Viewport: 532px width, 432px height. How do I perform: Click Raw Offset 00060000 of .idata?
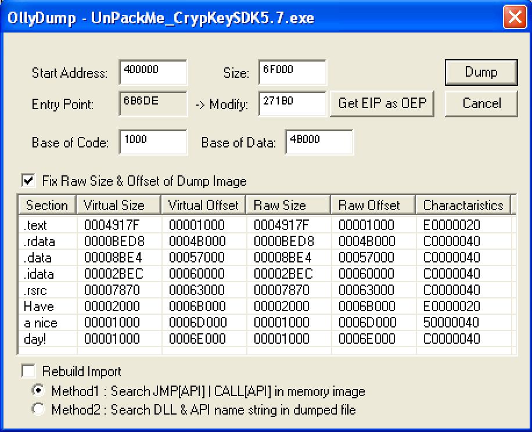pos(366,273)
